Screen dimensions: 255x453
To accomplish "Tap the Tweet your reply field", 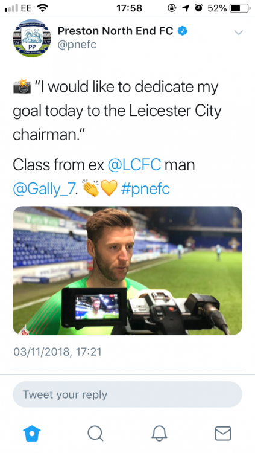I will [x=127, y=394].
